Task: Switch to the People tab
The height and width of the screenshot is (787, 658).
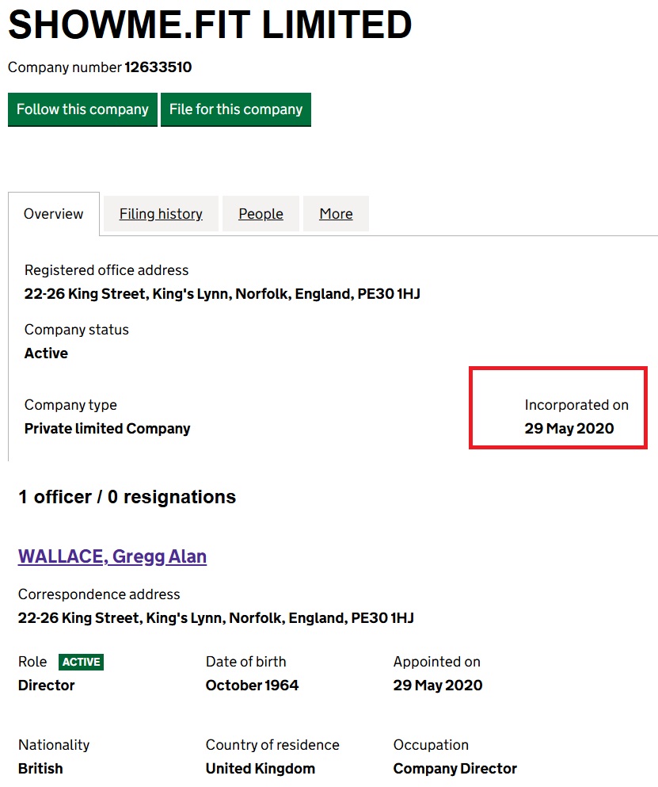Action: pos(261,214)
